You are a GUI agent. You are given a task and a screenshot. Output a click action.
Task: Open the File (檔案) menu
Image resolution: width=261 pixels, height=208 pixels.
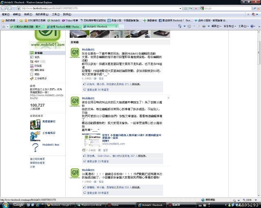pos(6,15)
